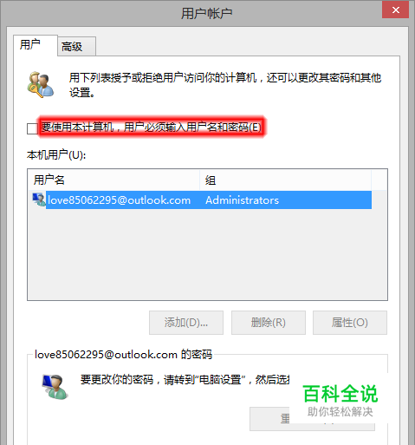Open 属性(O) for selected user
The width and height of the screenshot is (415, 445).
[x=350, y=323]
